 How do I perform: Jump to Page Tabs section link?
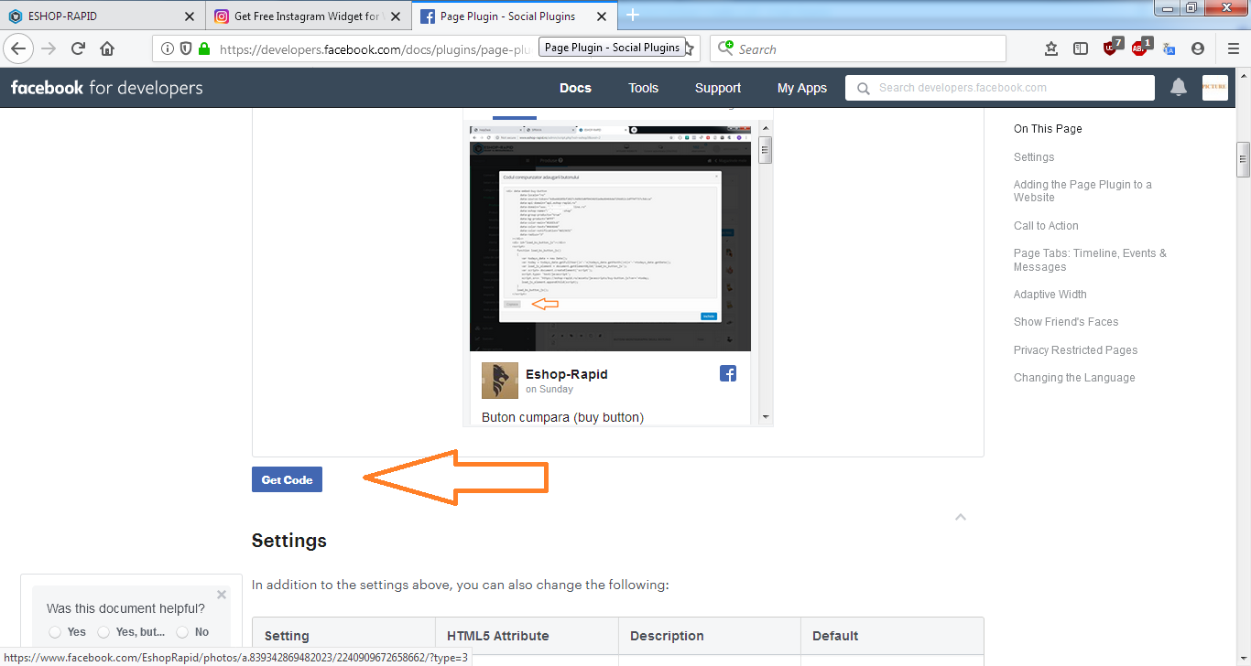click(1090, 260)
